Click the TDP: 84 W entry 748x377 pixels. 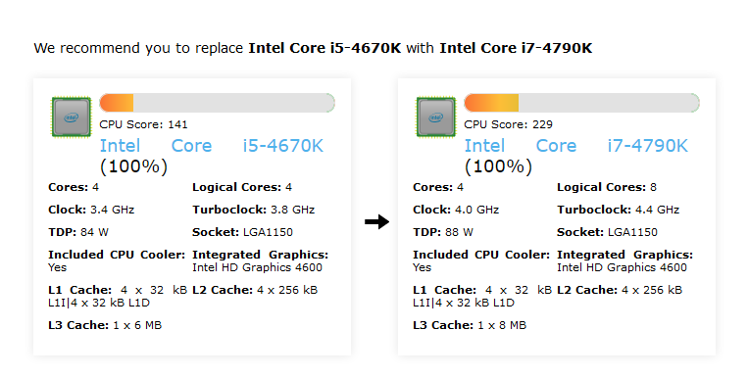[78, 232]
